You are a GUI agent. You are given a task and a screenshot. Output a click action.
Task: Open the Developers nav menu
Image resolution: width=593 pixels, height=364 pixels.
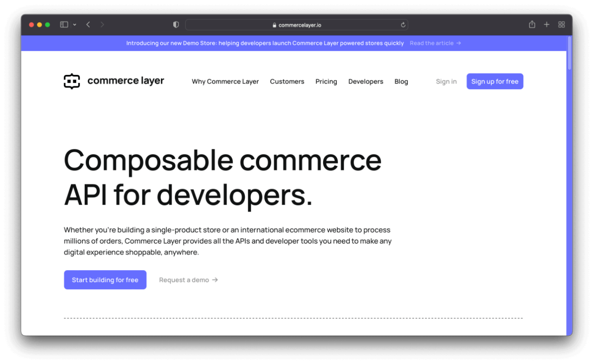366,82
